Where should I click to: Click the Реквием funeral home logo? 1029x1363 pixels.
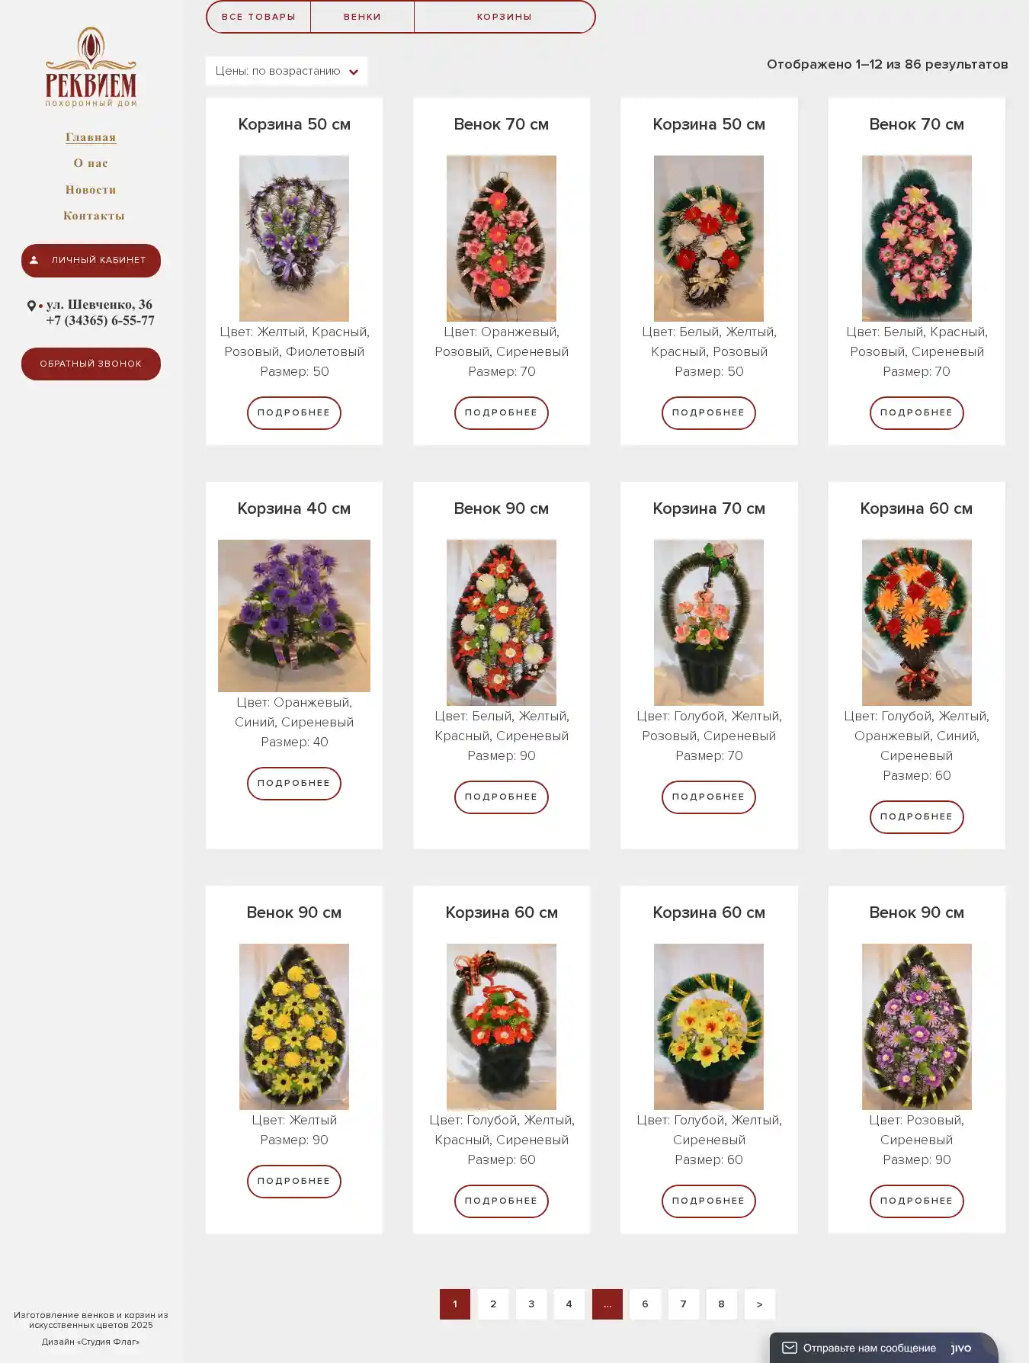(91, 67)
